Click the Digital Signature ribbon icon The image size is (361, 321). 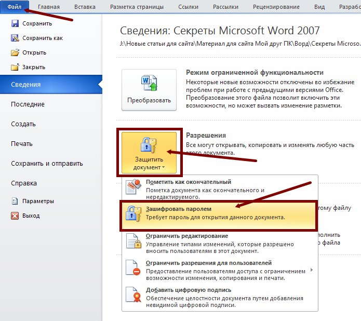(133, 295)
